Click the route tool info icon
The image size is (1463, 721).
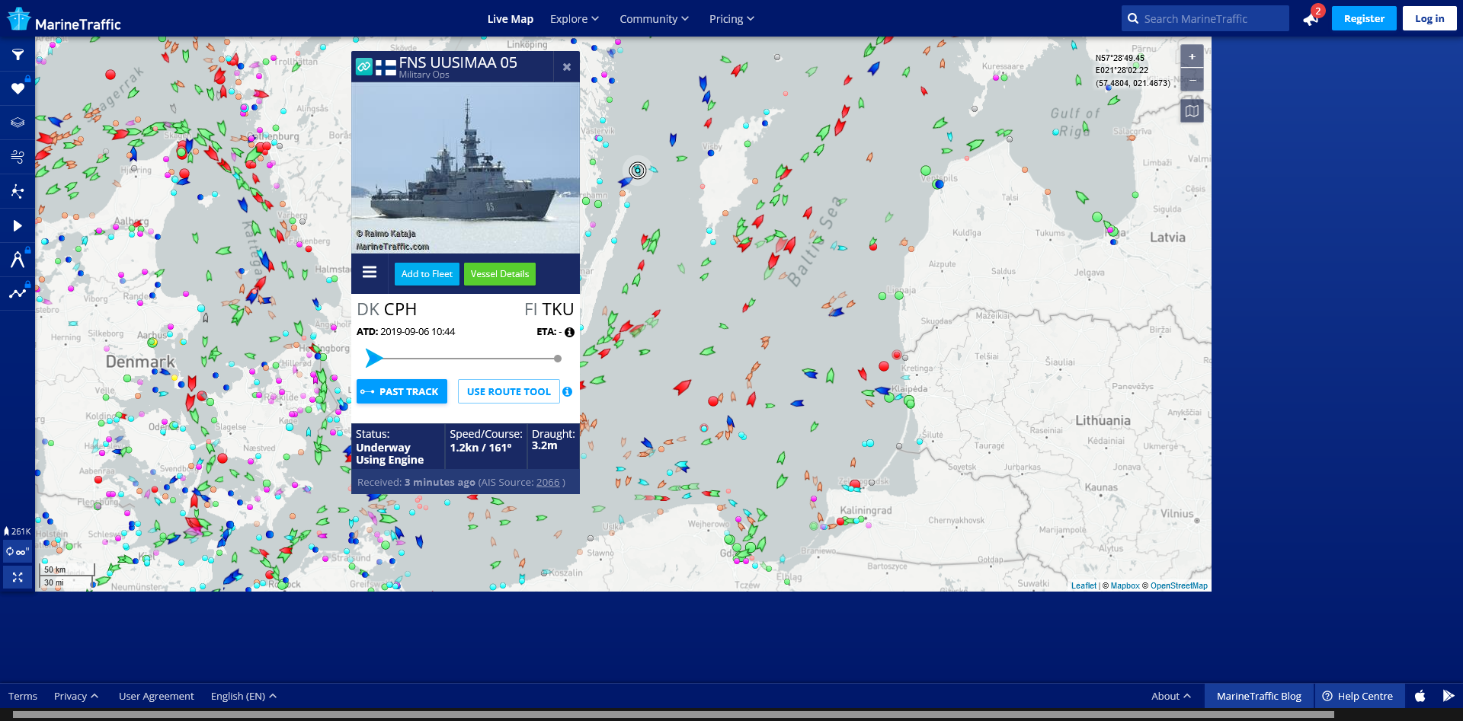pos(567,391)
